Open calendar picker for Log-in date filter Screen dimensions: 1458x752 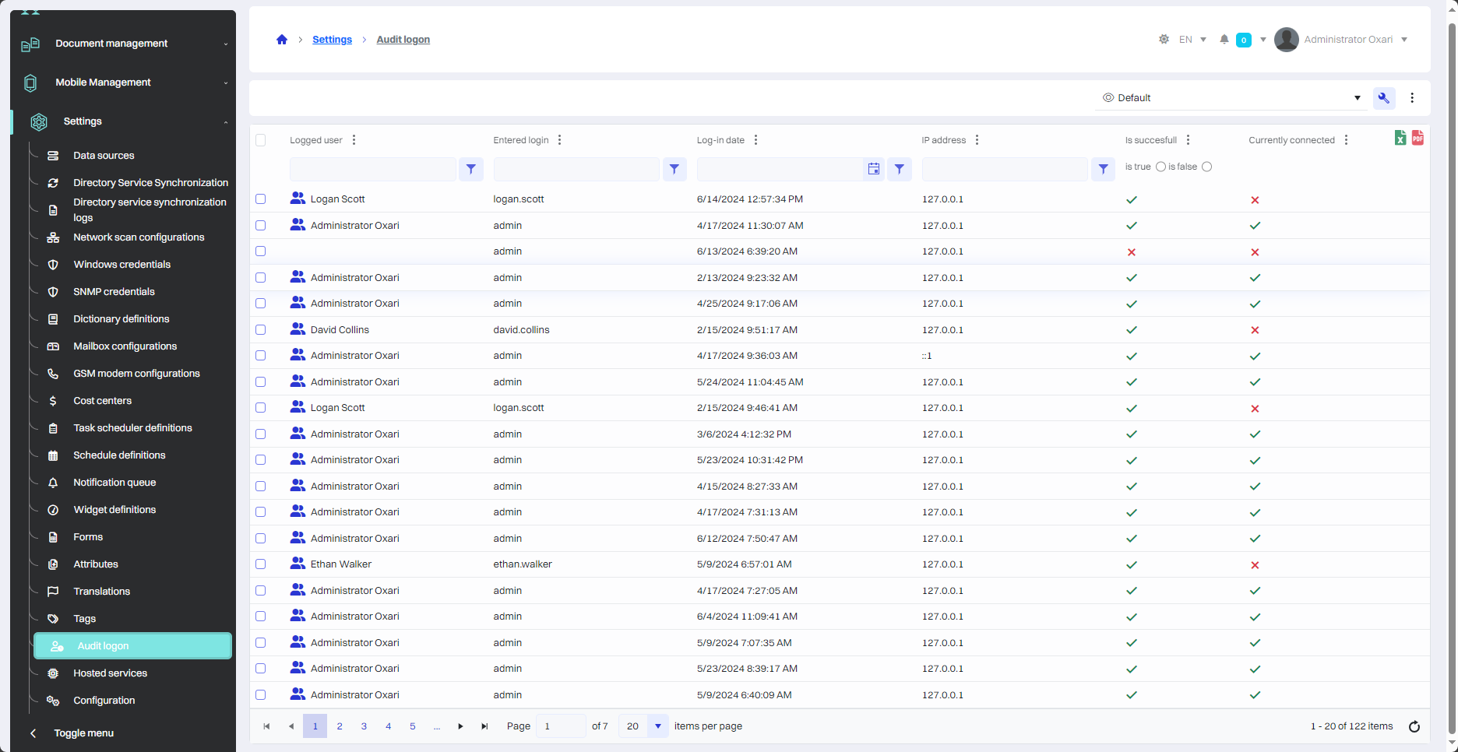click(x=874, y=169)
